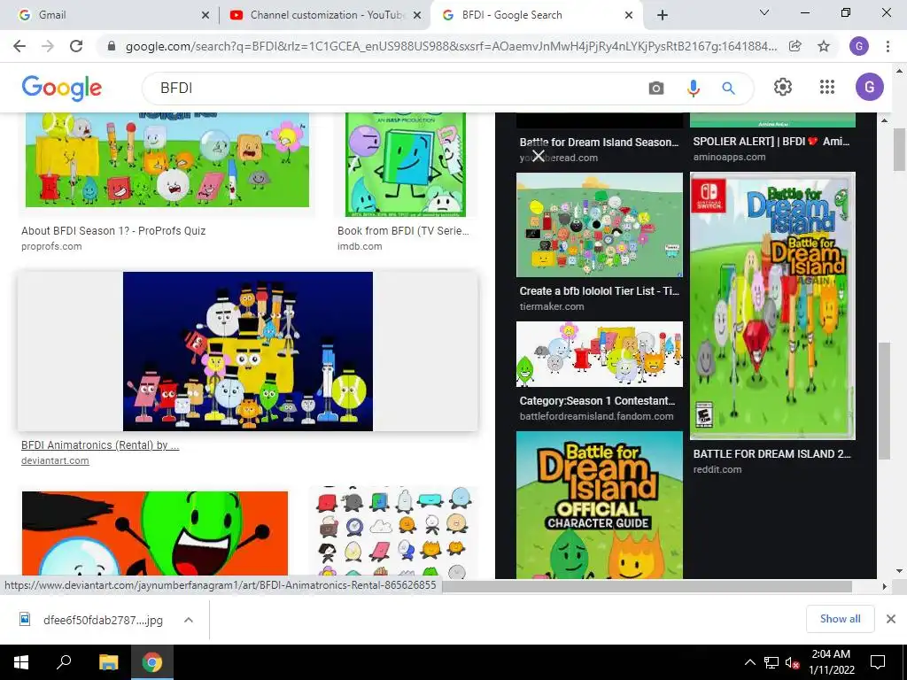The image size is (907, 680).
Task: Click SPOILER ALERT BFDI Amino link
Action: tap(771, 141)
